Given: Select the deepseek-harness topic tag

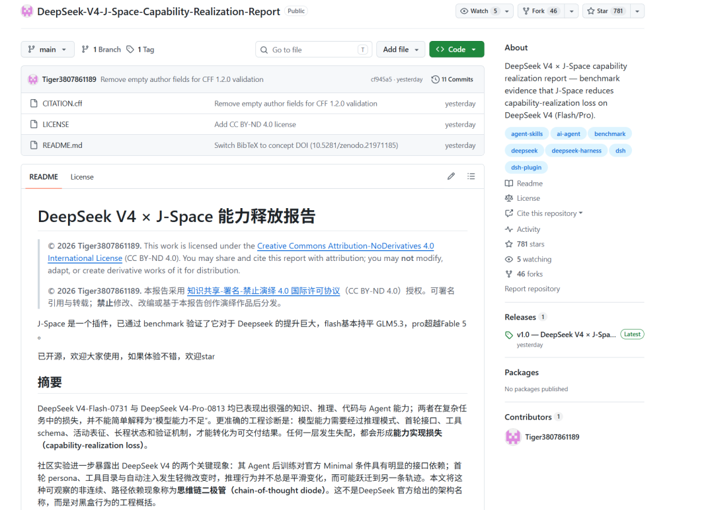Looking at the screenshot, I should click(x=576, y=151).
